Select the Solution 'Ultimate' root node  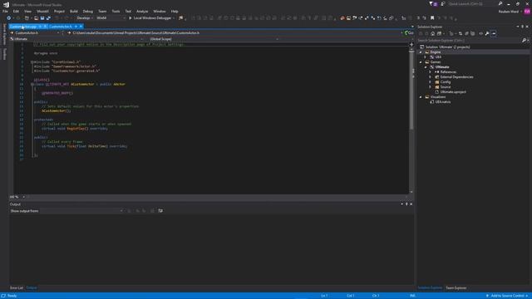coord(447,47)
